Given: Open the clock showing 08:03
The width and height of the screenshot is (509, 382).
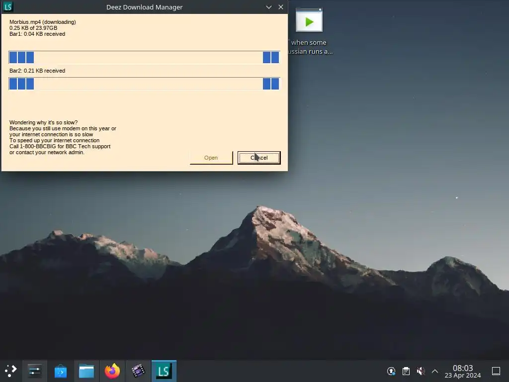Looking at the screenshot, I should click(463, 371).
